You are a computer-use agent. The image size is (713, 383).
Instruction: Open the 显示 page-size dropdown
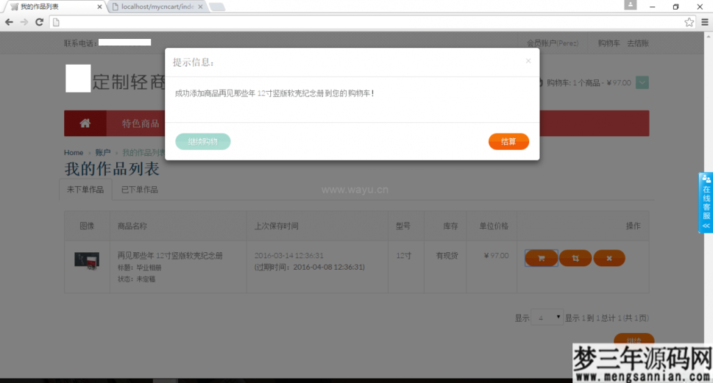click(547, 318)
